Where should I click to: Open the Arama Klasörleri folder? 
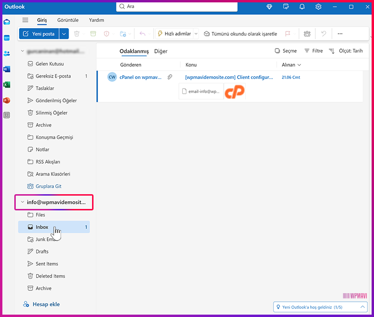tap(54, 174)
